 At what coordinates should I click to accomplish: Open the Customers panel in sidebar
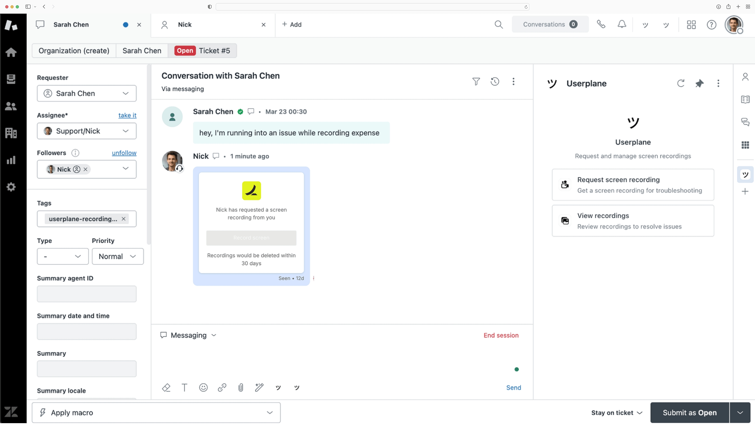(x=11, y=106)
